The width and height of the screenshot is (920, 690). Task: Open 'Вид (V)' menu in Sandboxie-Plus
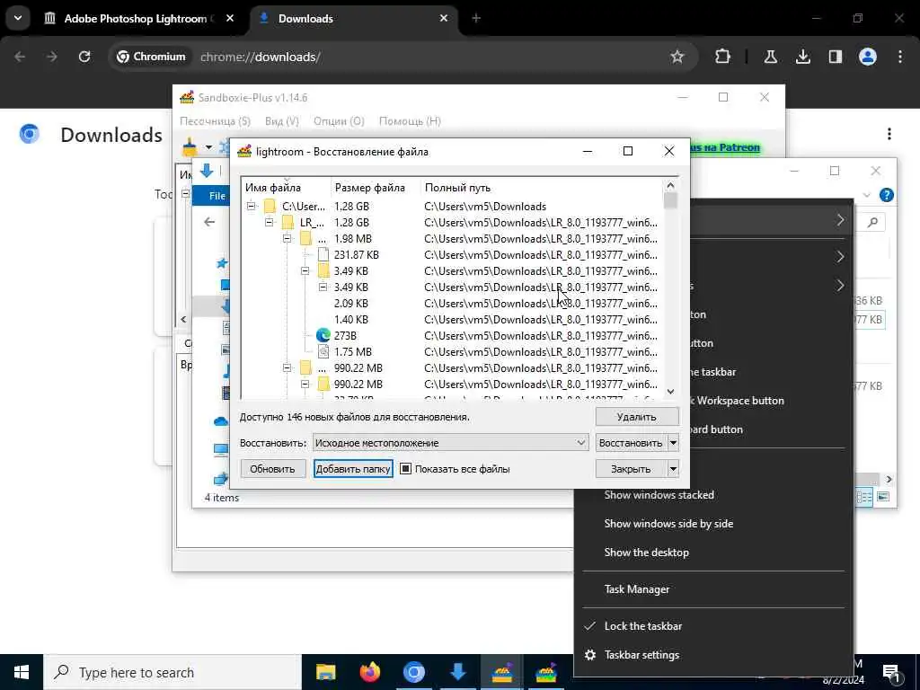(x=282, y=121)
